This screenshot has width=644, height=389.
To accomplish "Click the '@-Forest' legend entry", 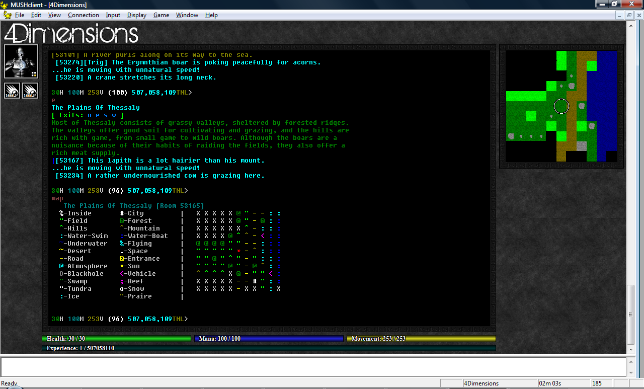I will [136, 221].
